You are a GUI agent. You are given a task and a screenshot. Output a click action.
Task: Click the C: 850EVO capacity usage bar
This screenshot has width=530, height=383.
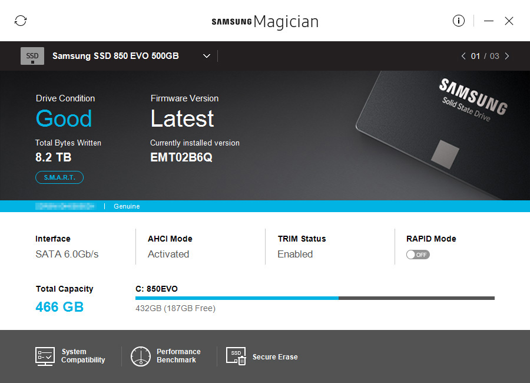click(315, 298)
